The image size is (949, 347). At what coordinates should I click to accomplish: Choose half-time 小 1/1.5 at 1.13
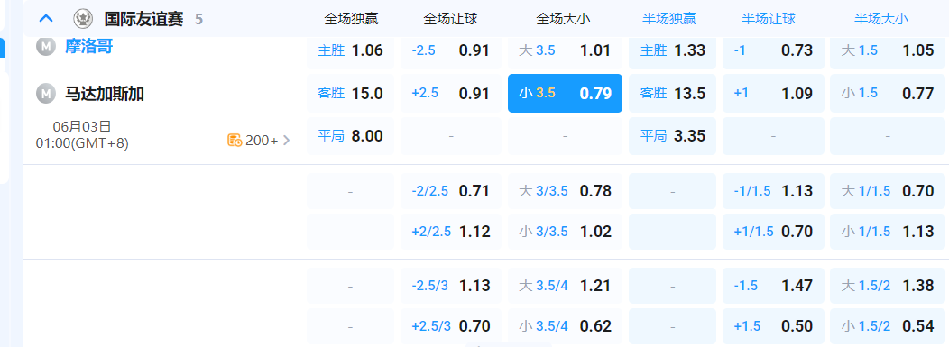(x=888, y=232)
